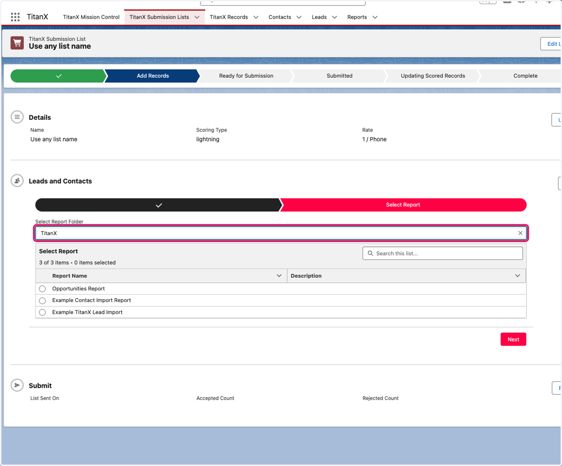The image size is (562, 466).
Task: Open the Contacts tab
Action: coord(280,17)
